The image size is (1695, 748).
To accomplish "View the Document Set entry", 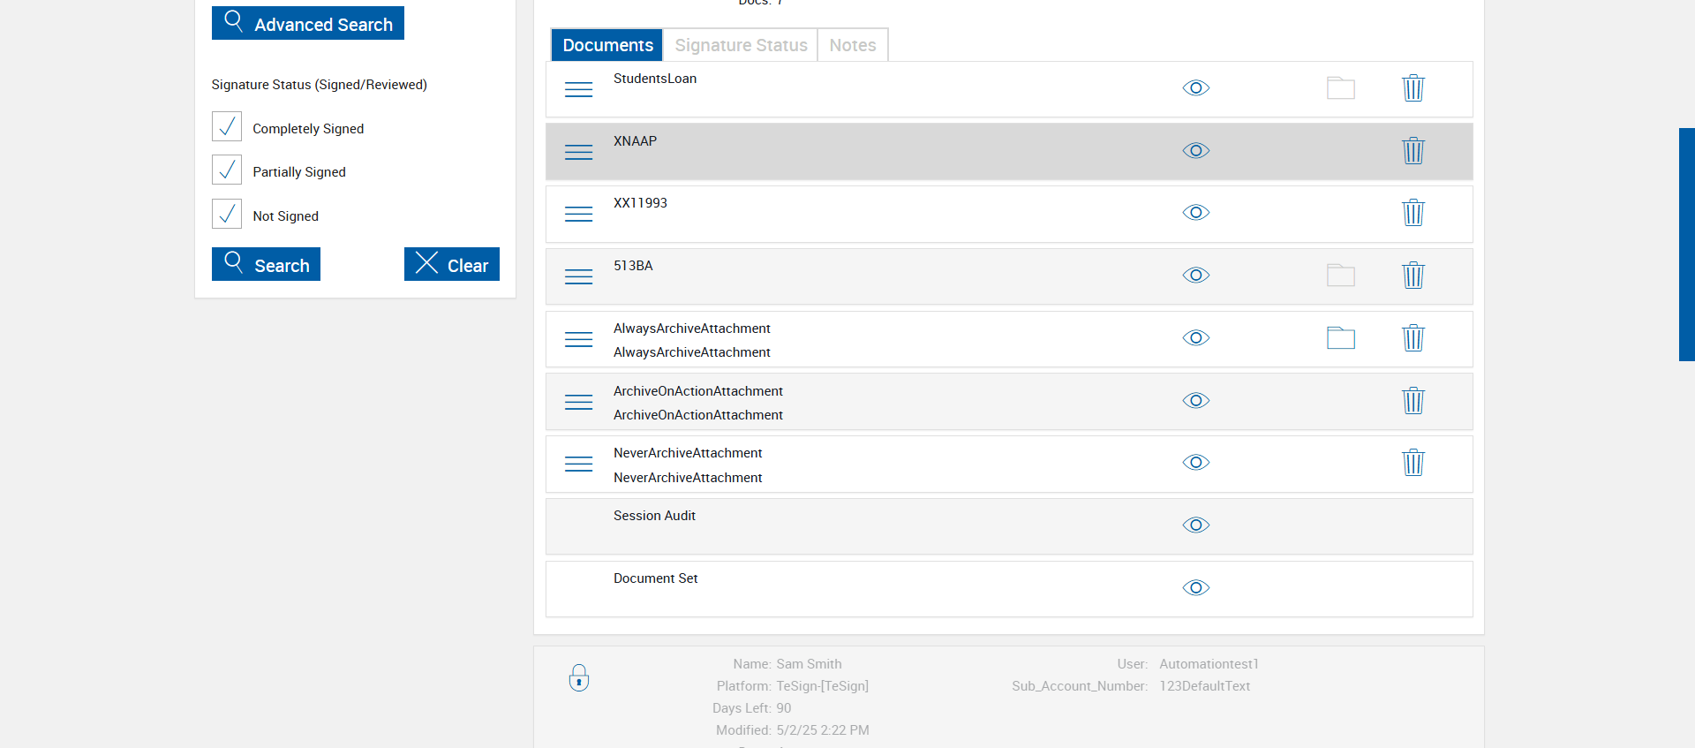I will tap(1196, 588).
